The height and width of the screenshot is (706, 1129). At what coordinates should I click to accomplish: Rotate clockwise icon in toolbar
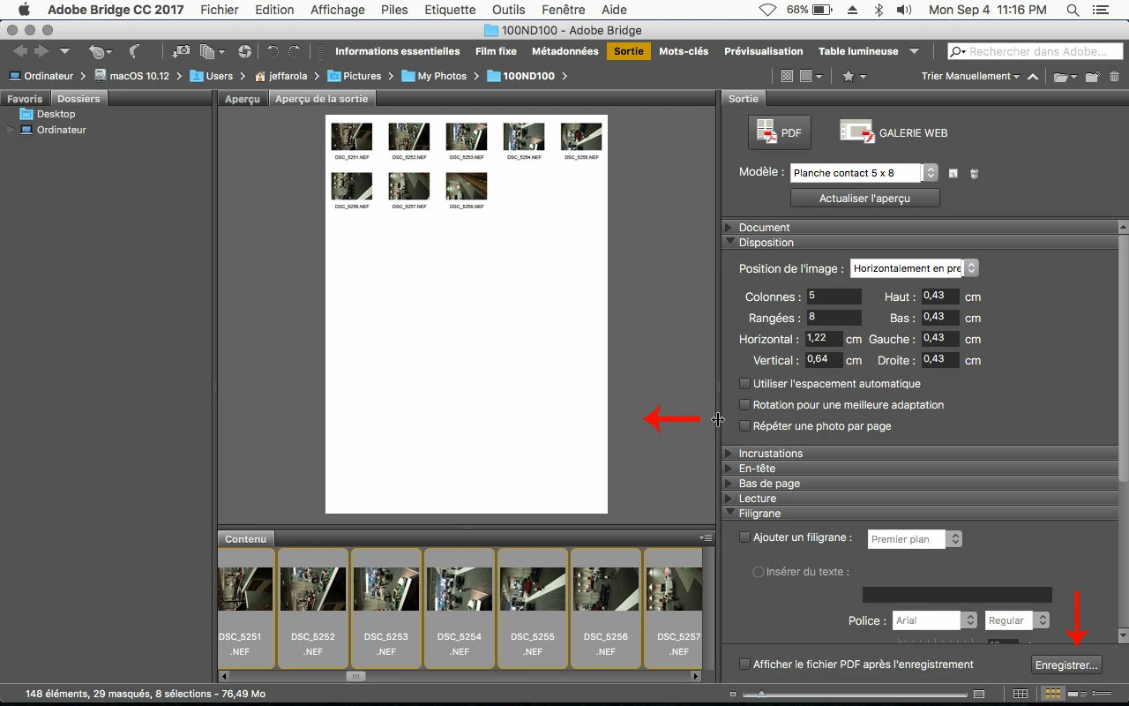(294, 51)
